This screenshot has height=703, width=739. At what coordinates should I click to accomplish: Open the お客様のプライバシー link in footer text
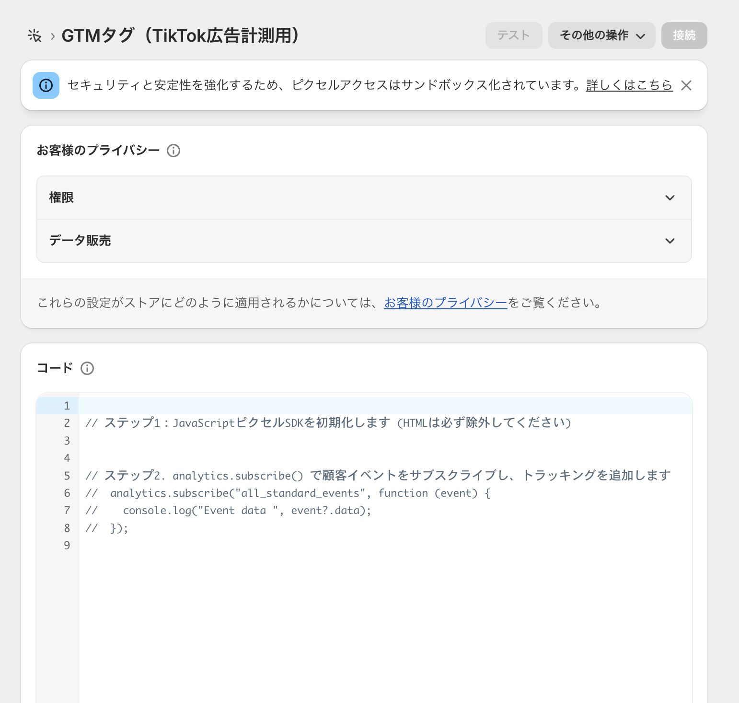(x=446, y=303)
